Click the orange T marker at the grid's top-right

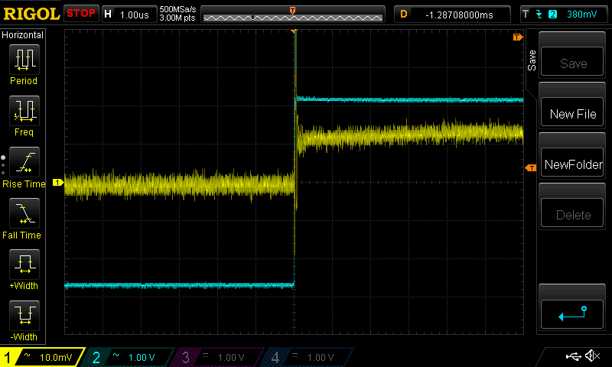[x=518, y=37]
